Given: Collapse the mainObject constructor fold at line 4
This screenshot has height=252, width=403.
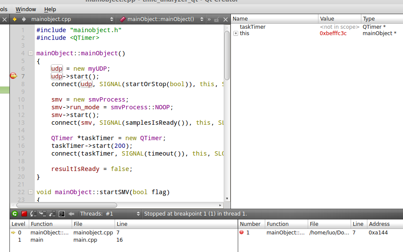Looking at the screenshot, I should 30,53.
